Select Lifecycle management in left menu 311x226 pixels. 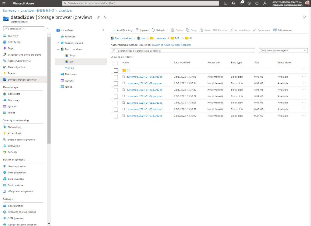coord(20,191)
